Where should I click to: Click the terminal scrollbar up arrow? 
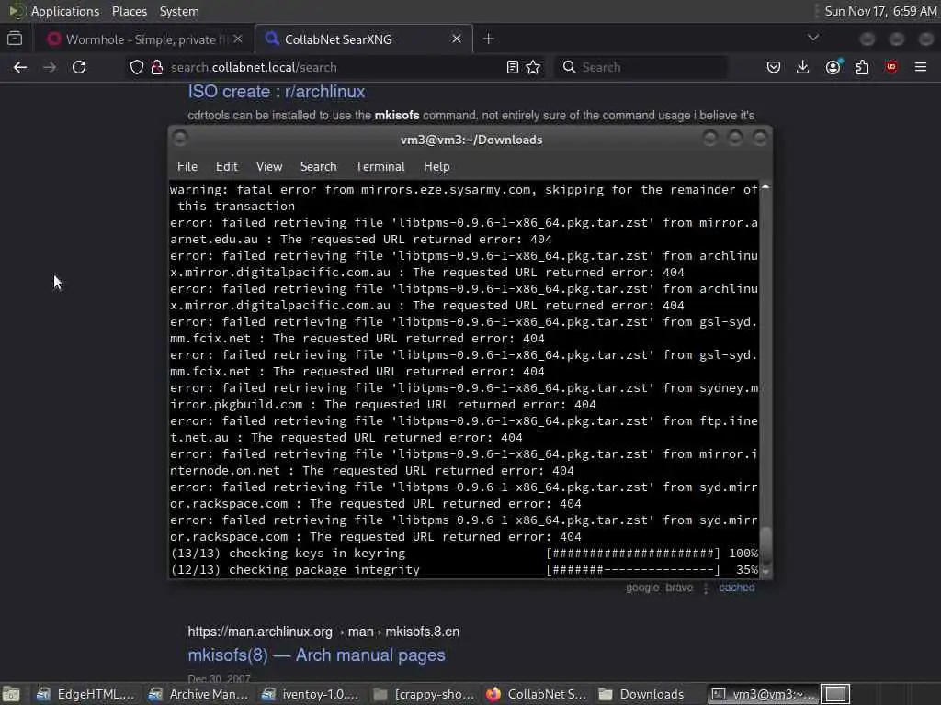point(765,187)
